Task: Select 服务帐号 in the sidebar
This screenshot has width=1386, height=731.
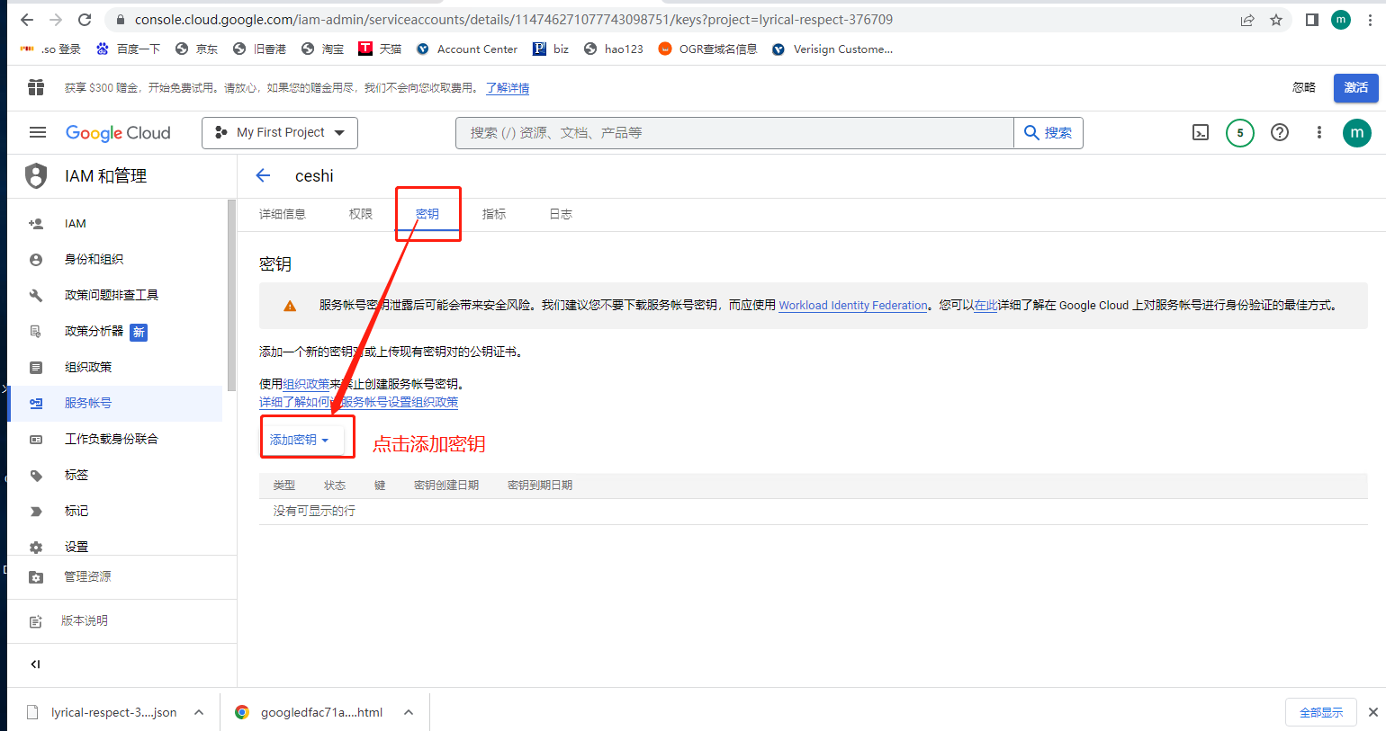Action: [x=115, y=403]
